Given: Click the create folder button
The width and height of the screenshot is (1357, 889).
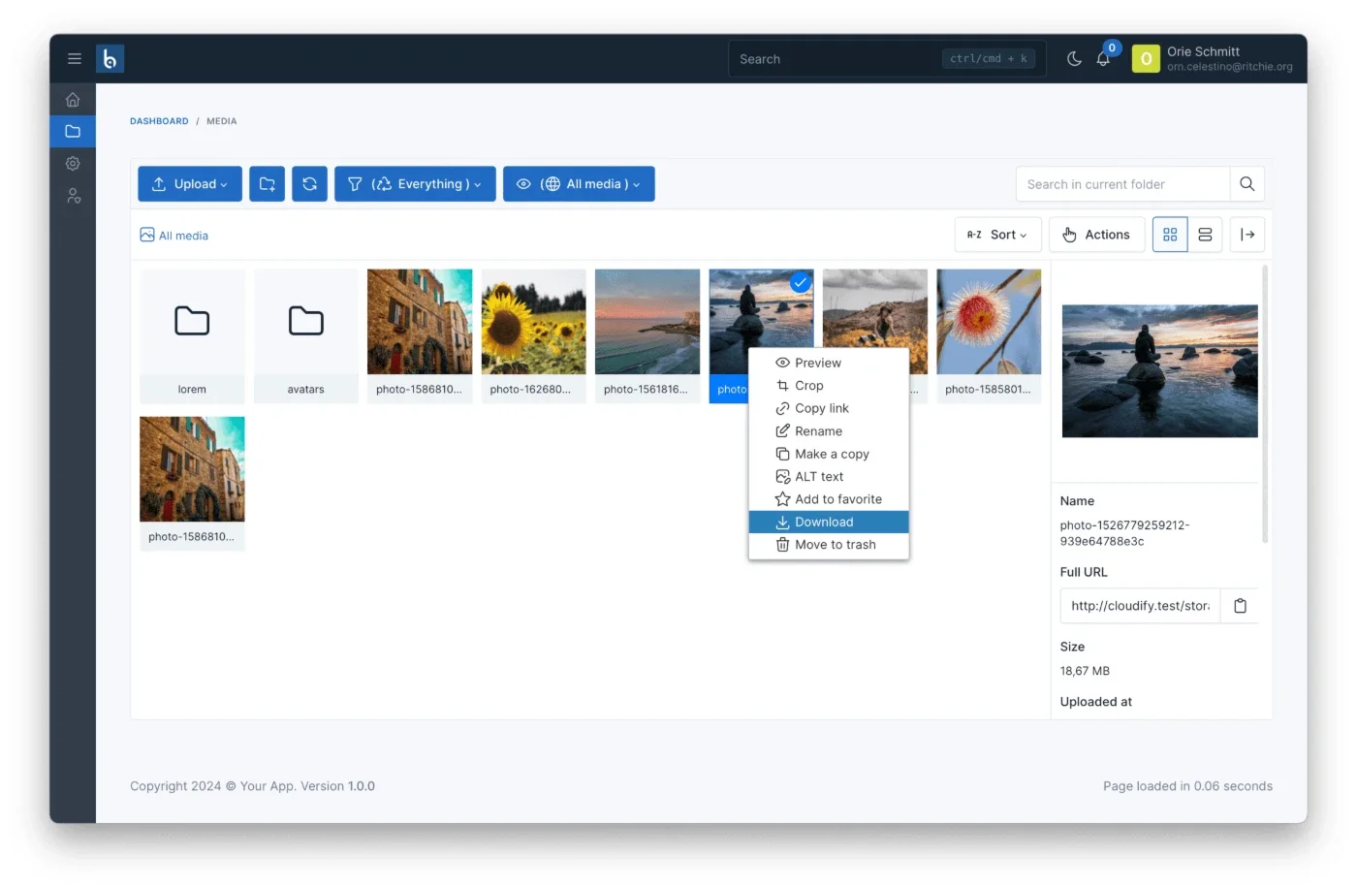Looking at the screenshot, I should (267, 184).
